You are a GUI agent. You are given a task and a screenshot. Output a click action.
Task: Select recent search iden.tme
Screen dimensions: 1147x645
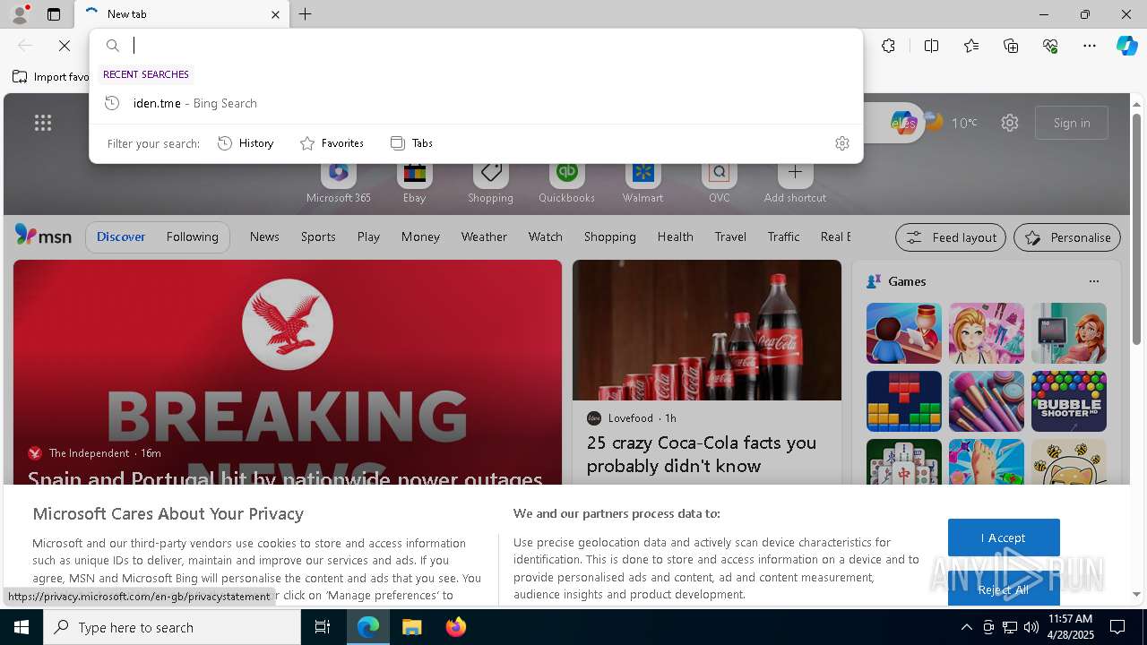pos(476,103)
